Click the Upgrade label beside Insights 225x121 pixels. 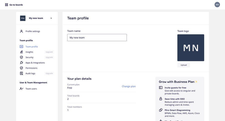pos(49,52)
